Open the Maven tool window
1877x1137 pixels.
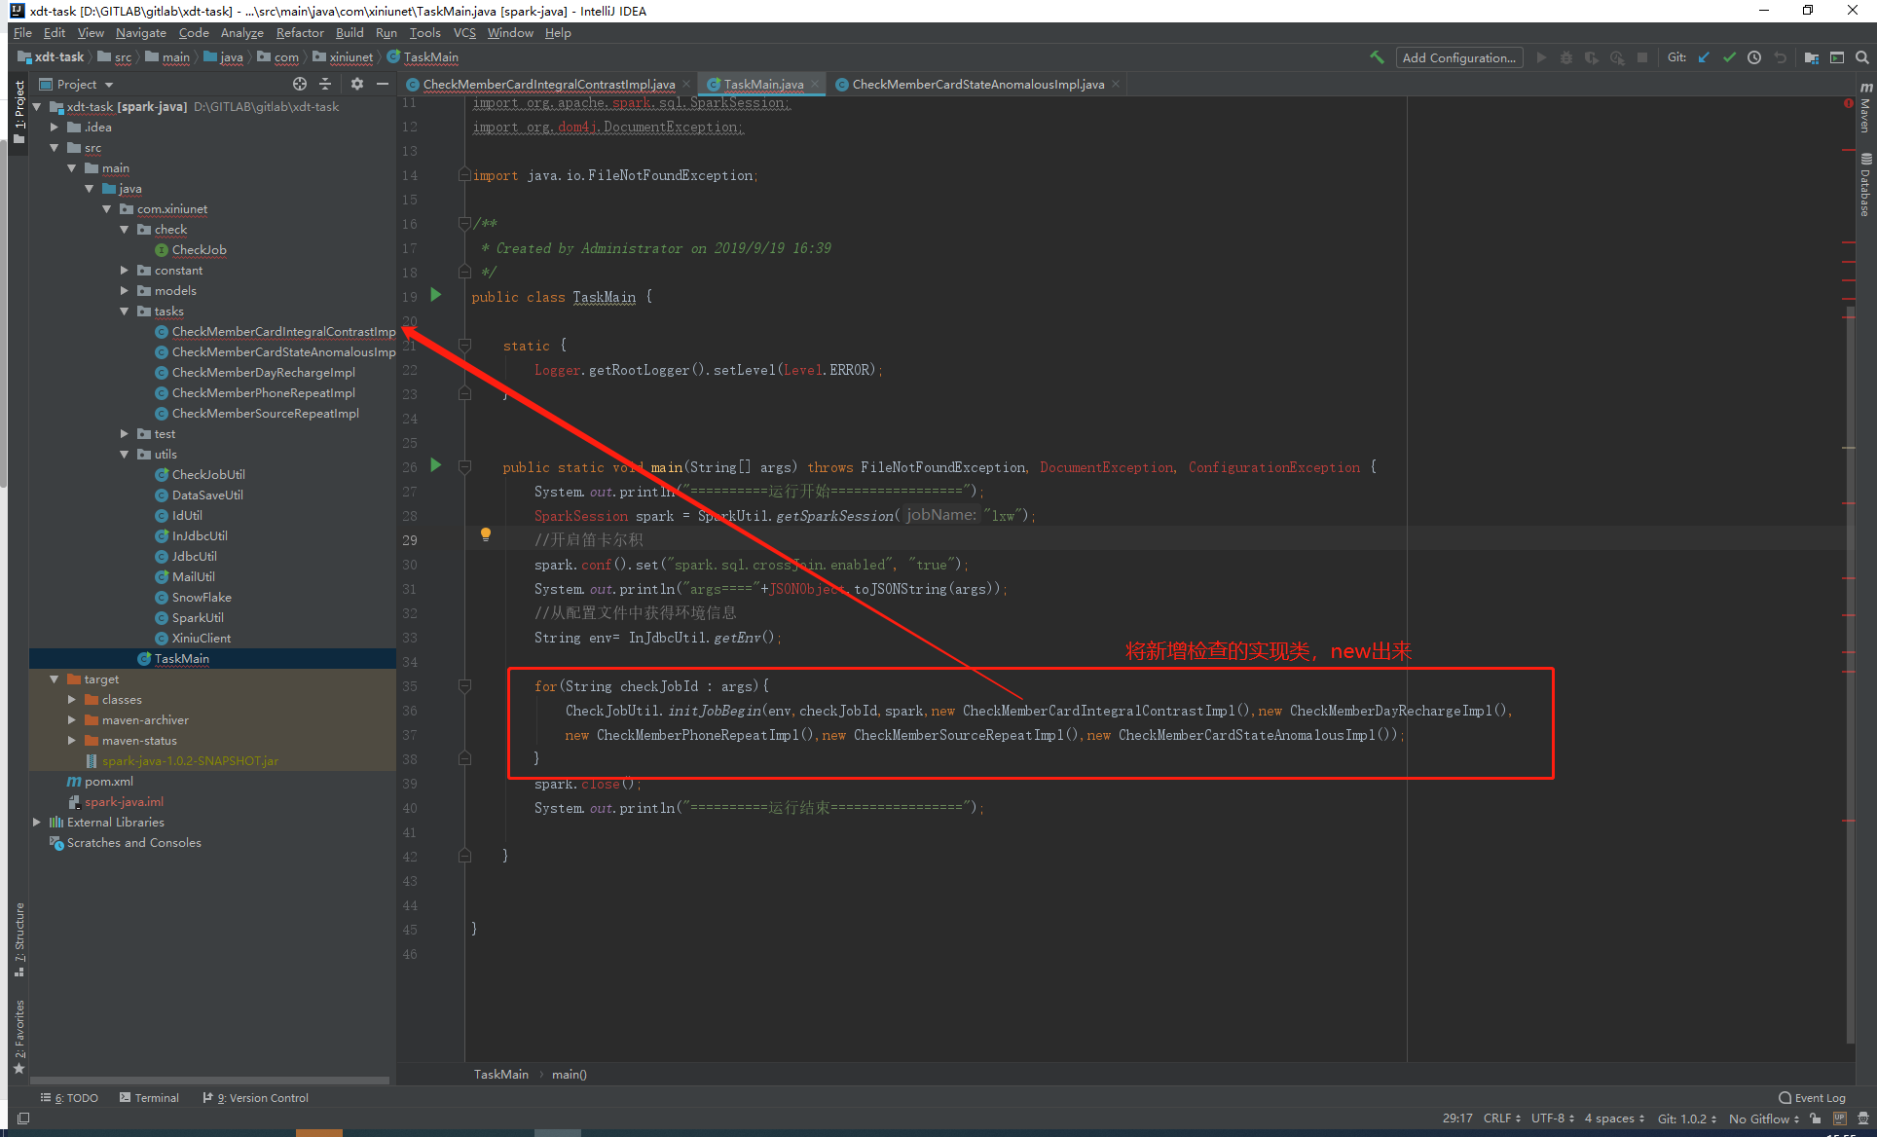pyautogui.click(x=1865, y=108)
